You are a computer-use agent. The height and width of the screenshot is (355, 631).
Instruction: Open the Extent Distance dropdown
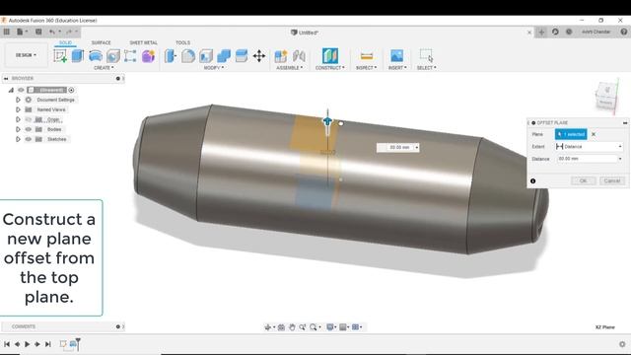[590, 147]
